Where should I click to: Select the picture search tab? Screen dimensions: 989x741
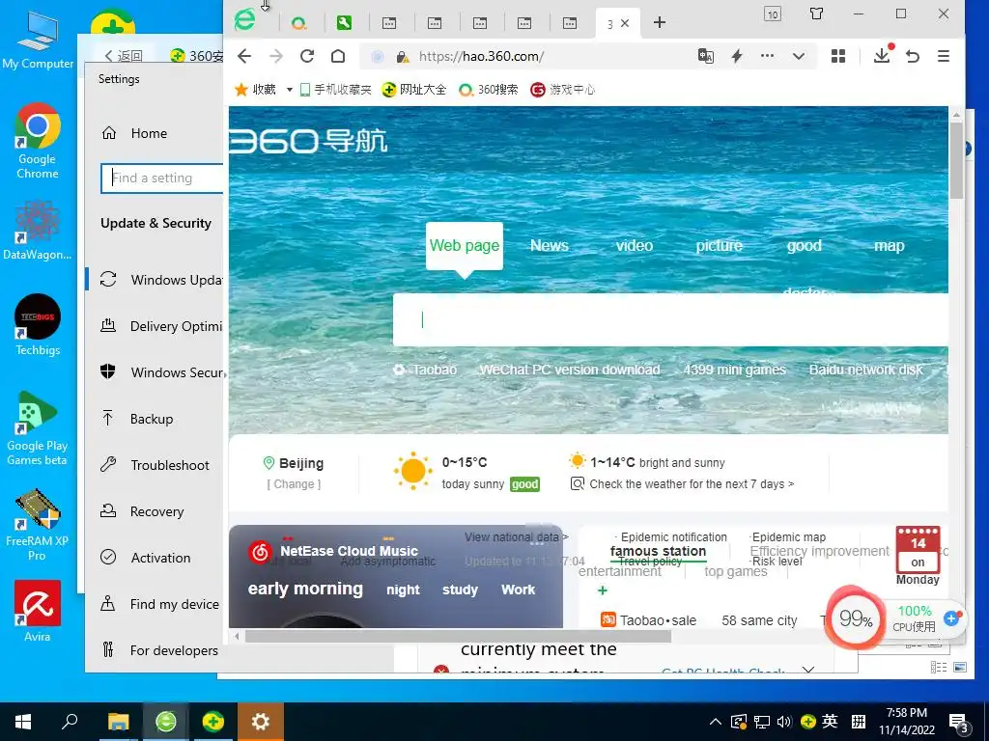(719, 246)
